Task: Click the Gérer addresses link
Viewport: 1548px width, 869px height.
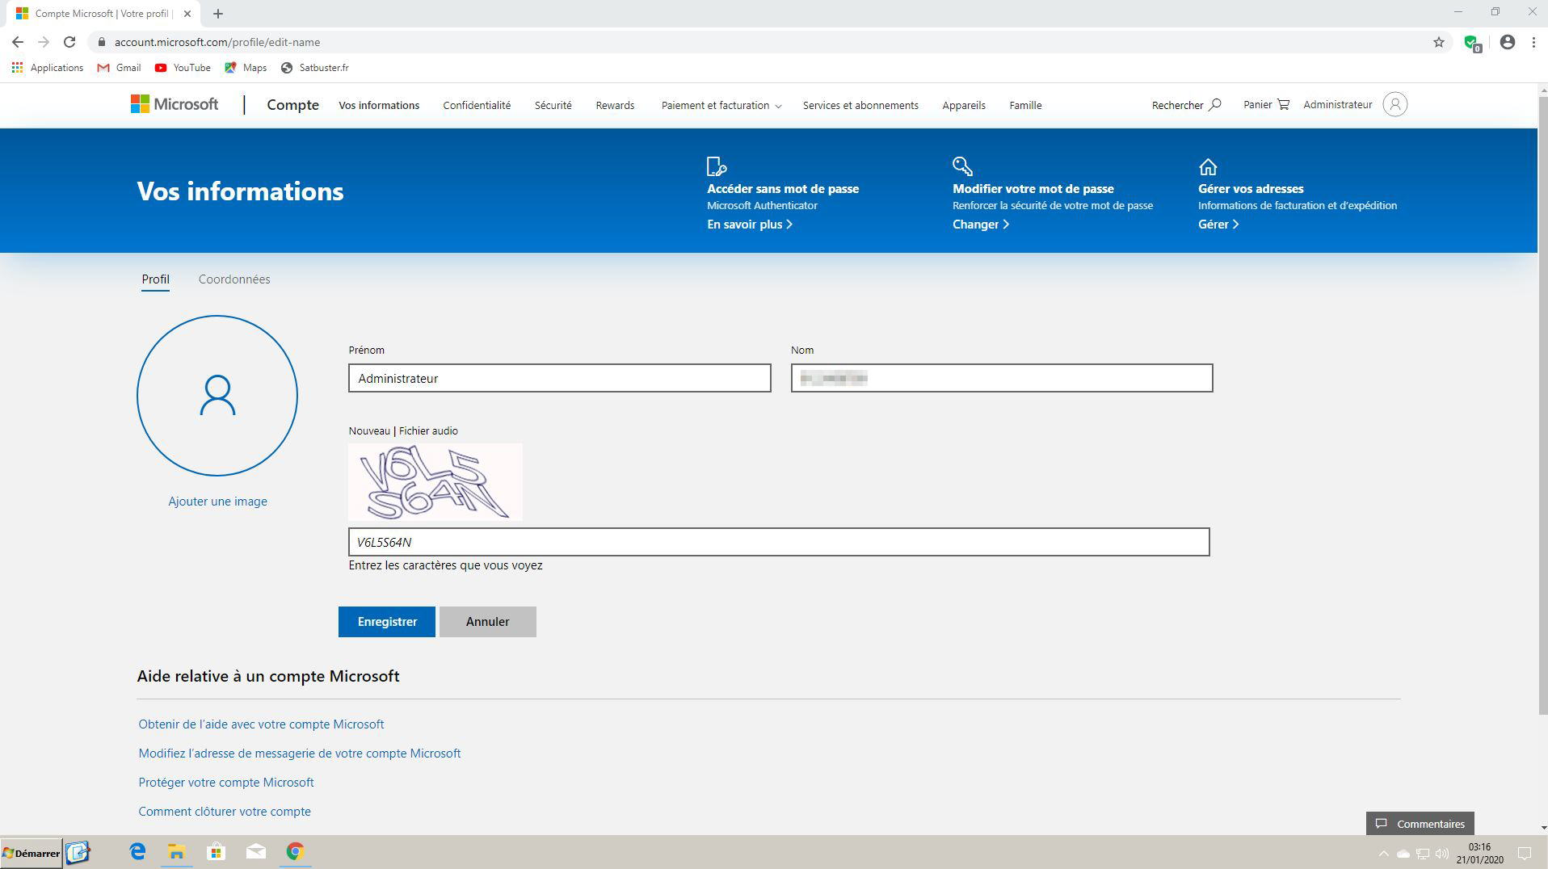Action: point(1218,225)
